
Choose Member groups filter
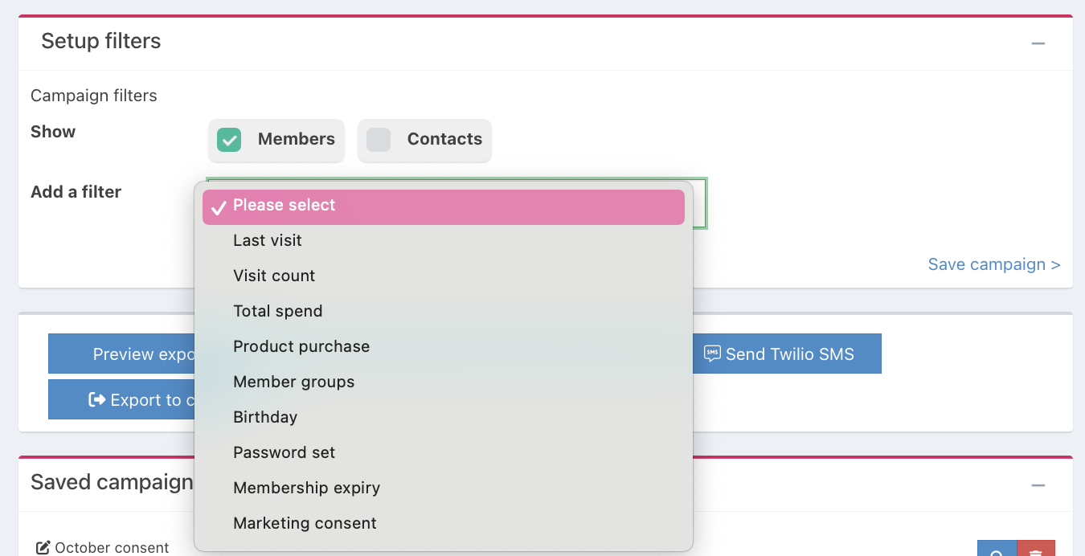click(294, 382)
